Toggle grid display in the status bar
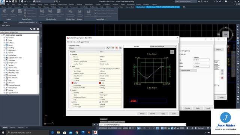Image resolution: width=240 pixels, height=135 pixels. click(x=130, y=128)
